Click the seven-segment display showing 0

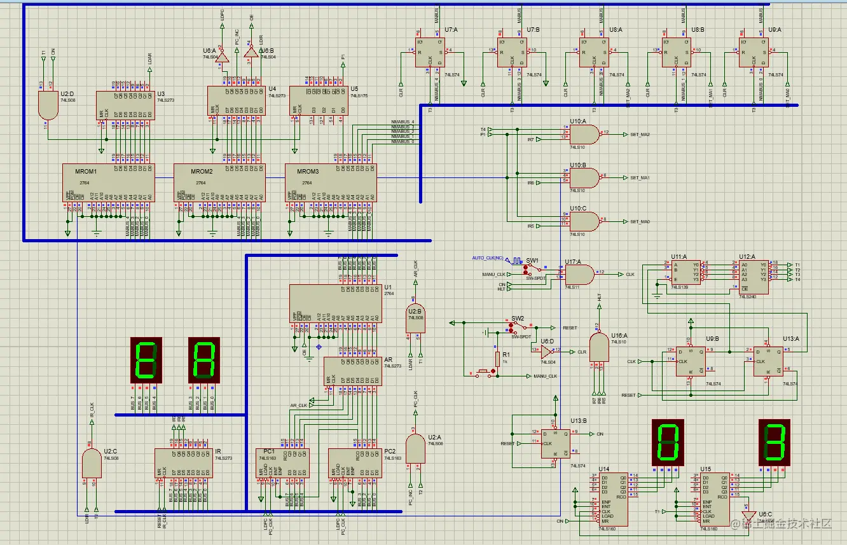[668, 441]
